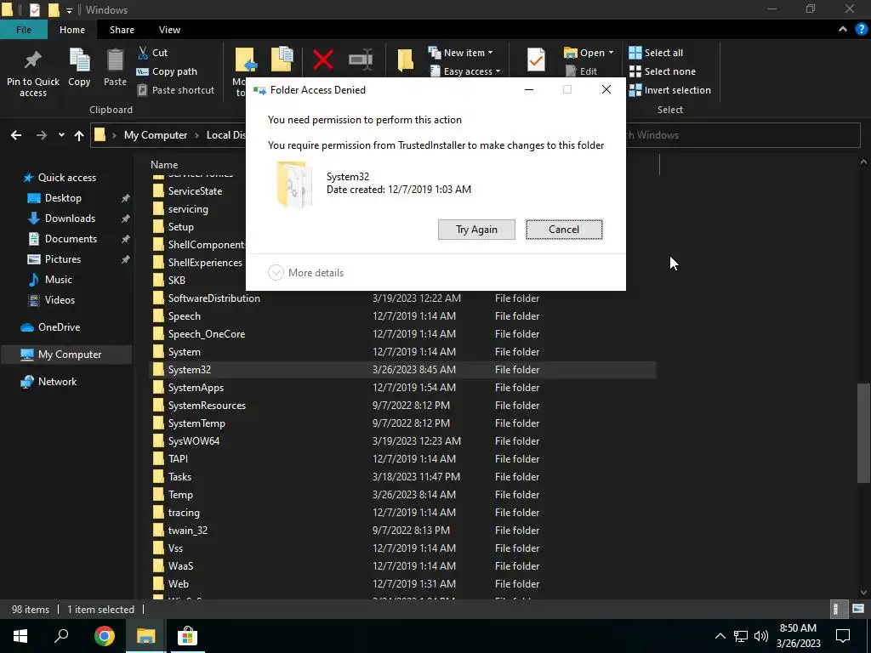The height and width of the screenshot is (653, 871).
Task: Open the Action Center notifications icon
Action: (x=843, y=636)
